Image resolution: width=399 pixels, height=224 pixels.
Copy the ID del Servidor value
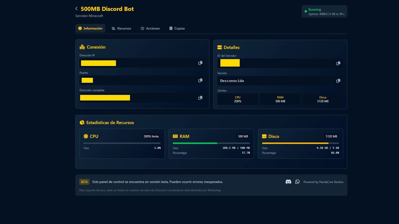[x=338, y=63]
